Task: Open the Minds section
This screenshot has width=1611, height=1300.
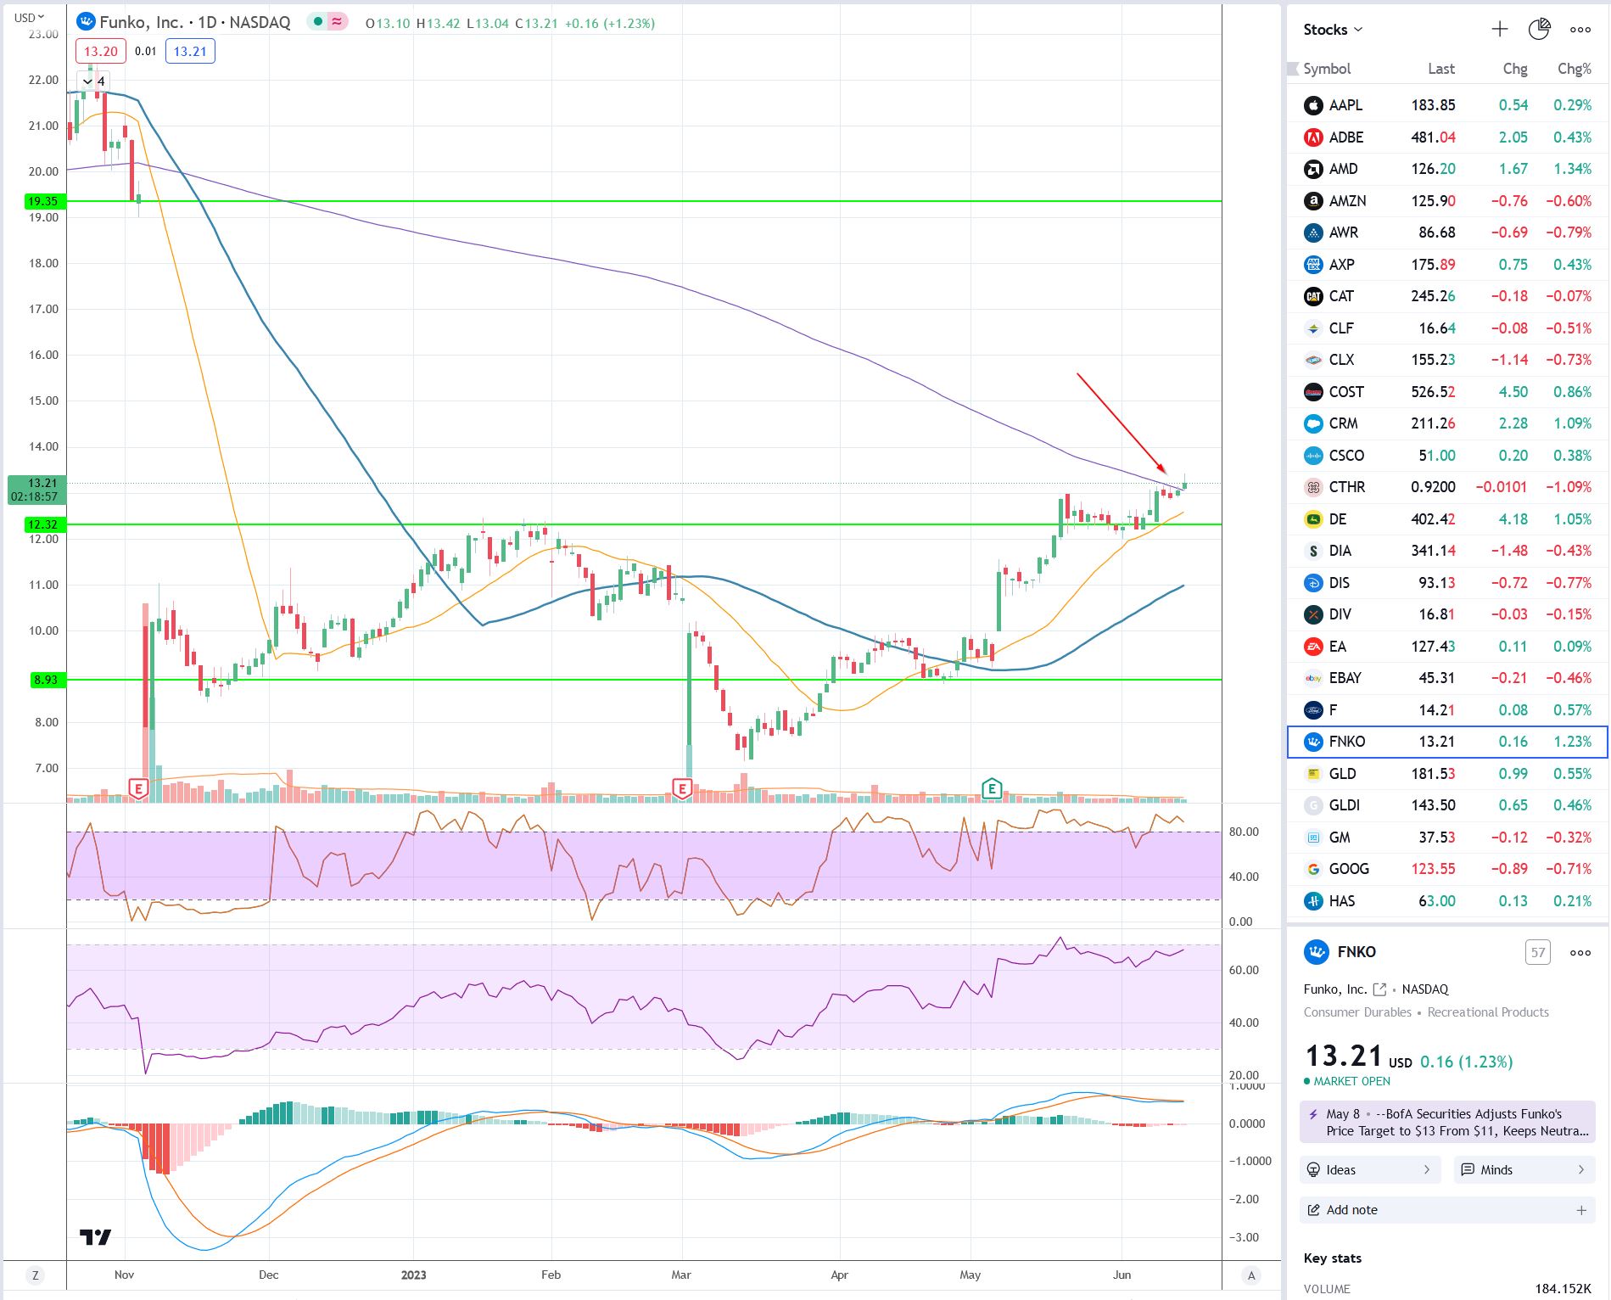Action: [x=1524, y=1170]
